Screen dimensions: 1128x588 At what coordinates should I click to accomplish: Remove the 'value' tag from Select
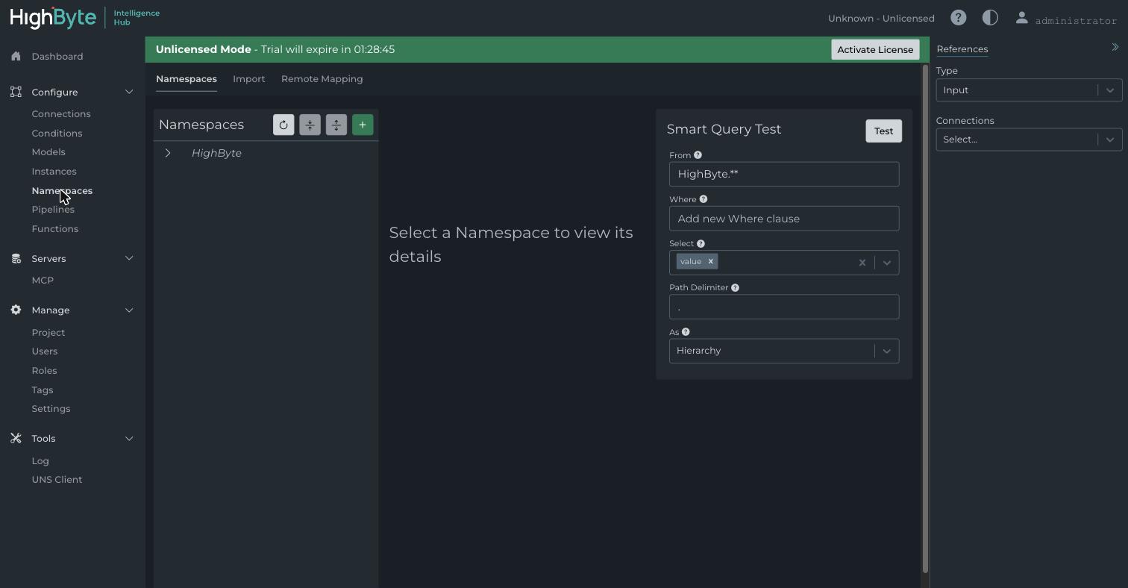tap(711, 262)
